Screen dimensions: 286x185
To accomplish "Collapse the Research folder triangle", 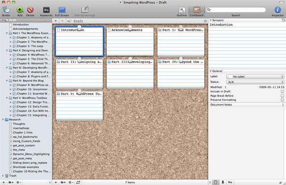I will 3,119.
